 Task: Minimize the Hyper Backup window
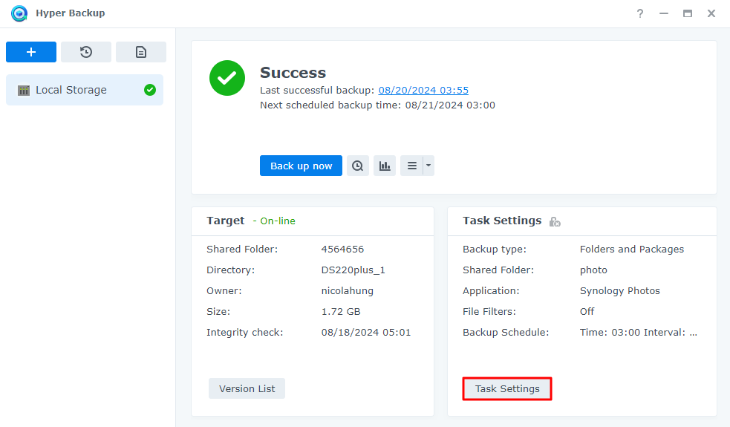pyautogui.click(x=664, y=13)
